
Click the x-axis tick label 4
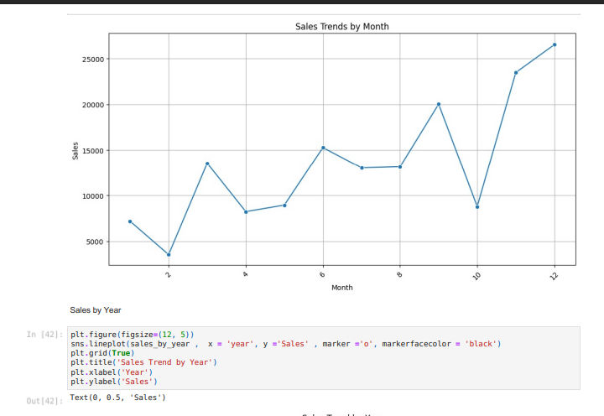point(245,274)
